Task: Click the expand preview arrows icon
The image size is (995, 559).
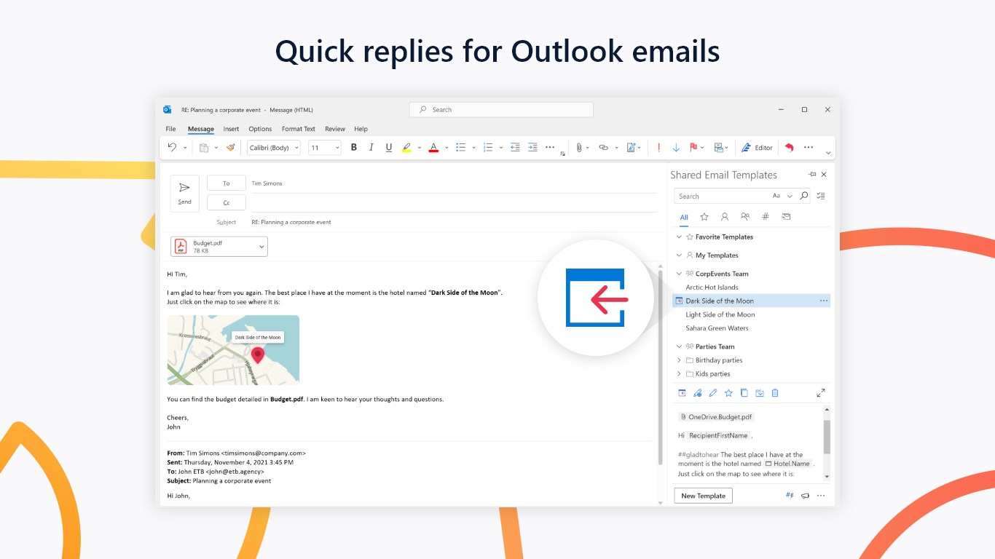Action: pos(821,392)
